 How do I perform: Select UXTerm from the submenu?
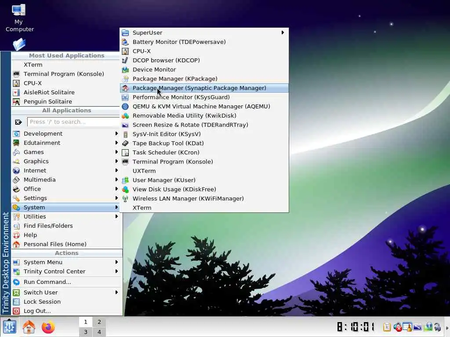click(204, 171)
